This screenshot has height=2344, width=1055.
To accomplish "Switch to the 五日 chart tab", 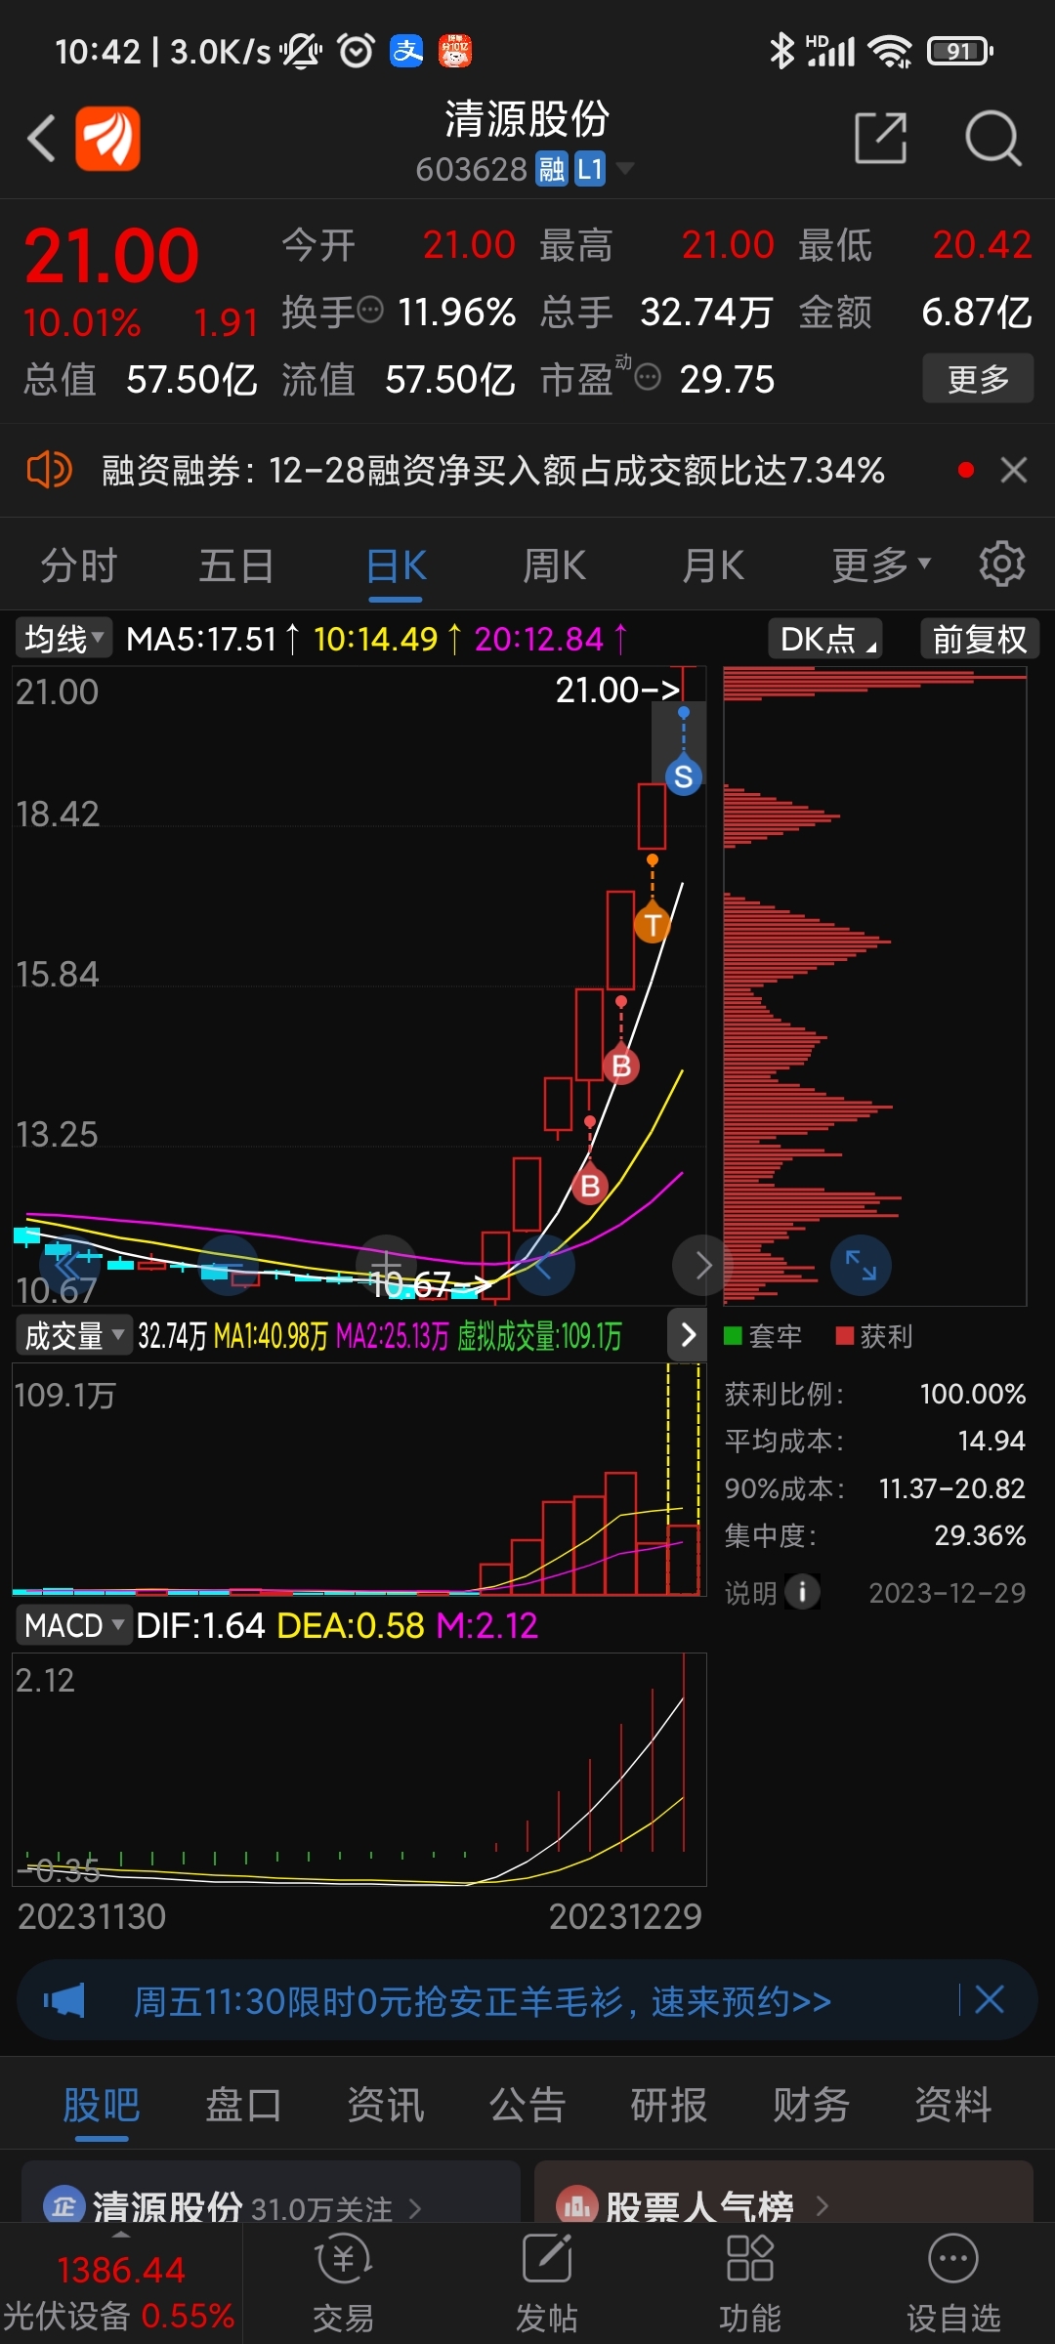I will pyautogui.click(x=236, y=565).
